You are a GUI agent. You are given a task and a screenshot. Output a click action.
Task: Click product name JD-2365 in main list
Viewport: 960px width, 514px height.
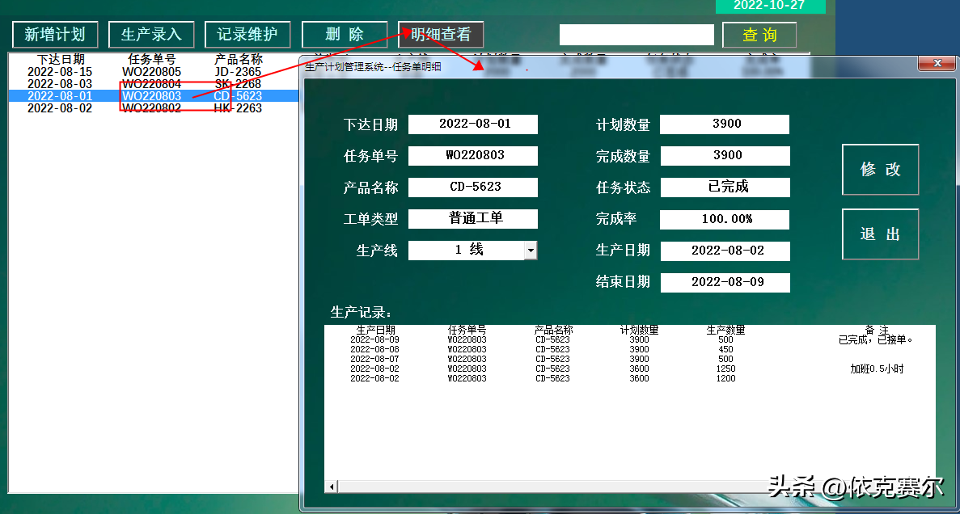(238, 72)
